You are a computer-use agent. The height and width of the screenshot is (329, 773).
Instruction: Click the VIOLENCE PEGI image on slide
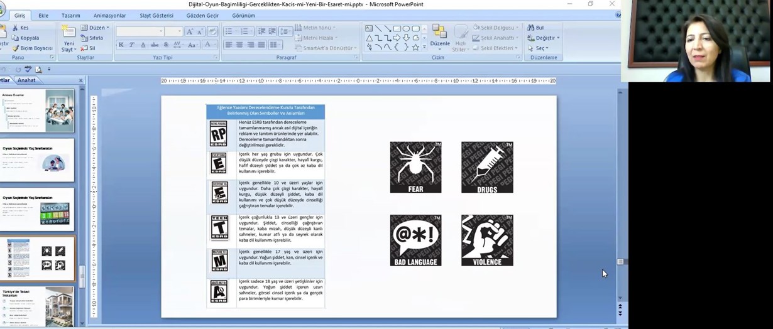pos(487,240)
